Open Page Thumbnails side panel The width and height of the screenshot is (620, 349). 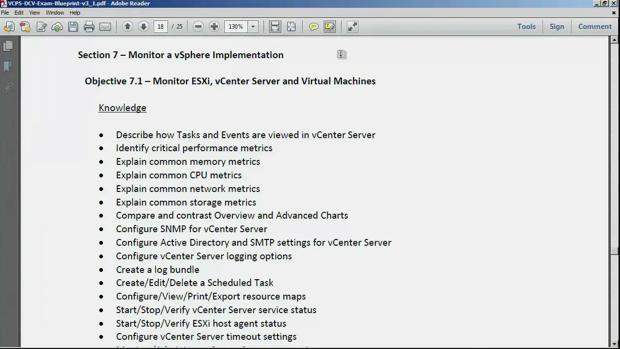point(8,46)
